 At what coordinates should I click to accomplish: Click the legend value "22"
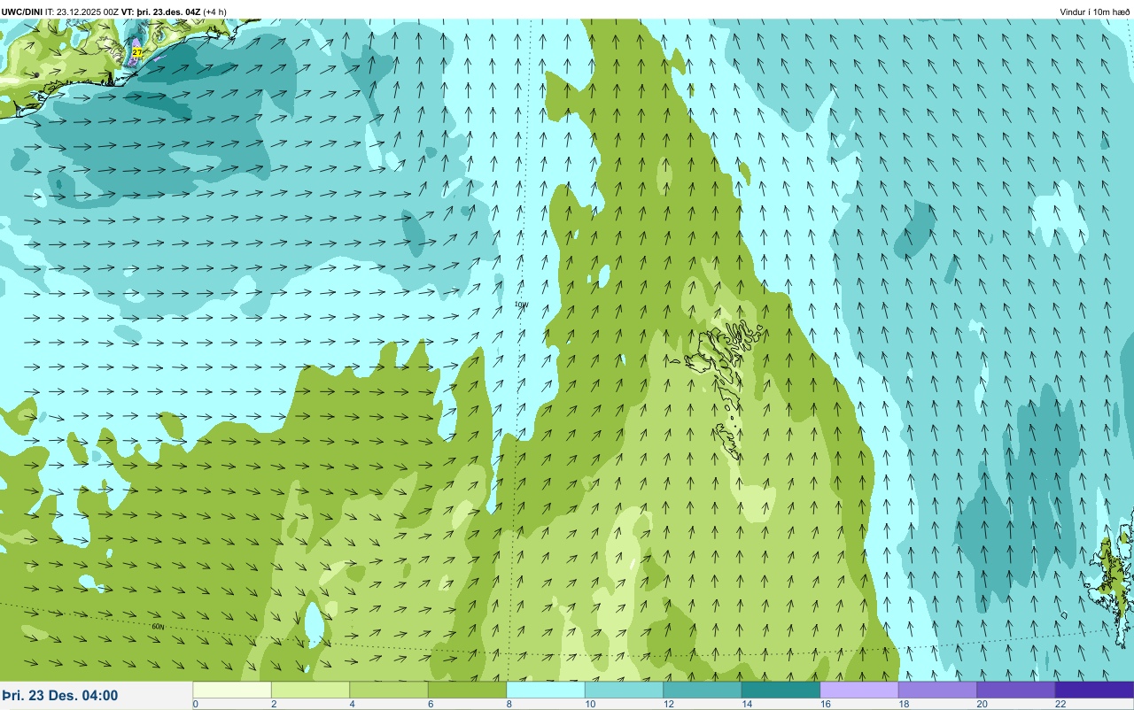coord(1060,704)
